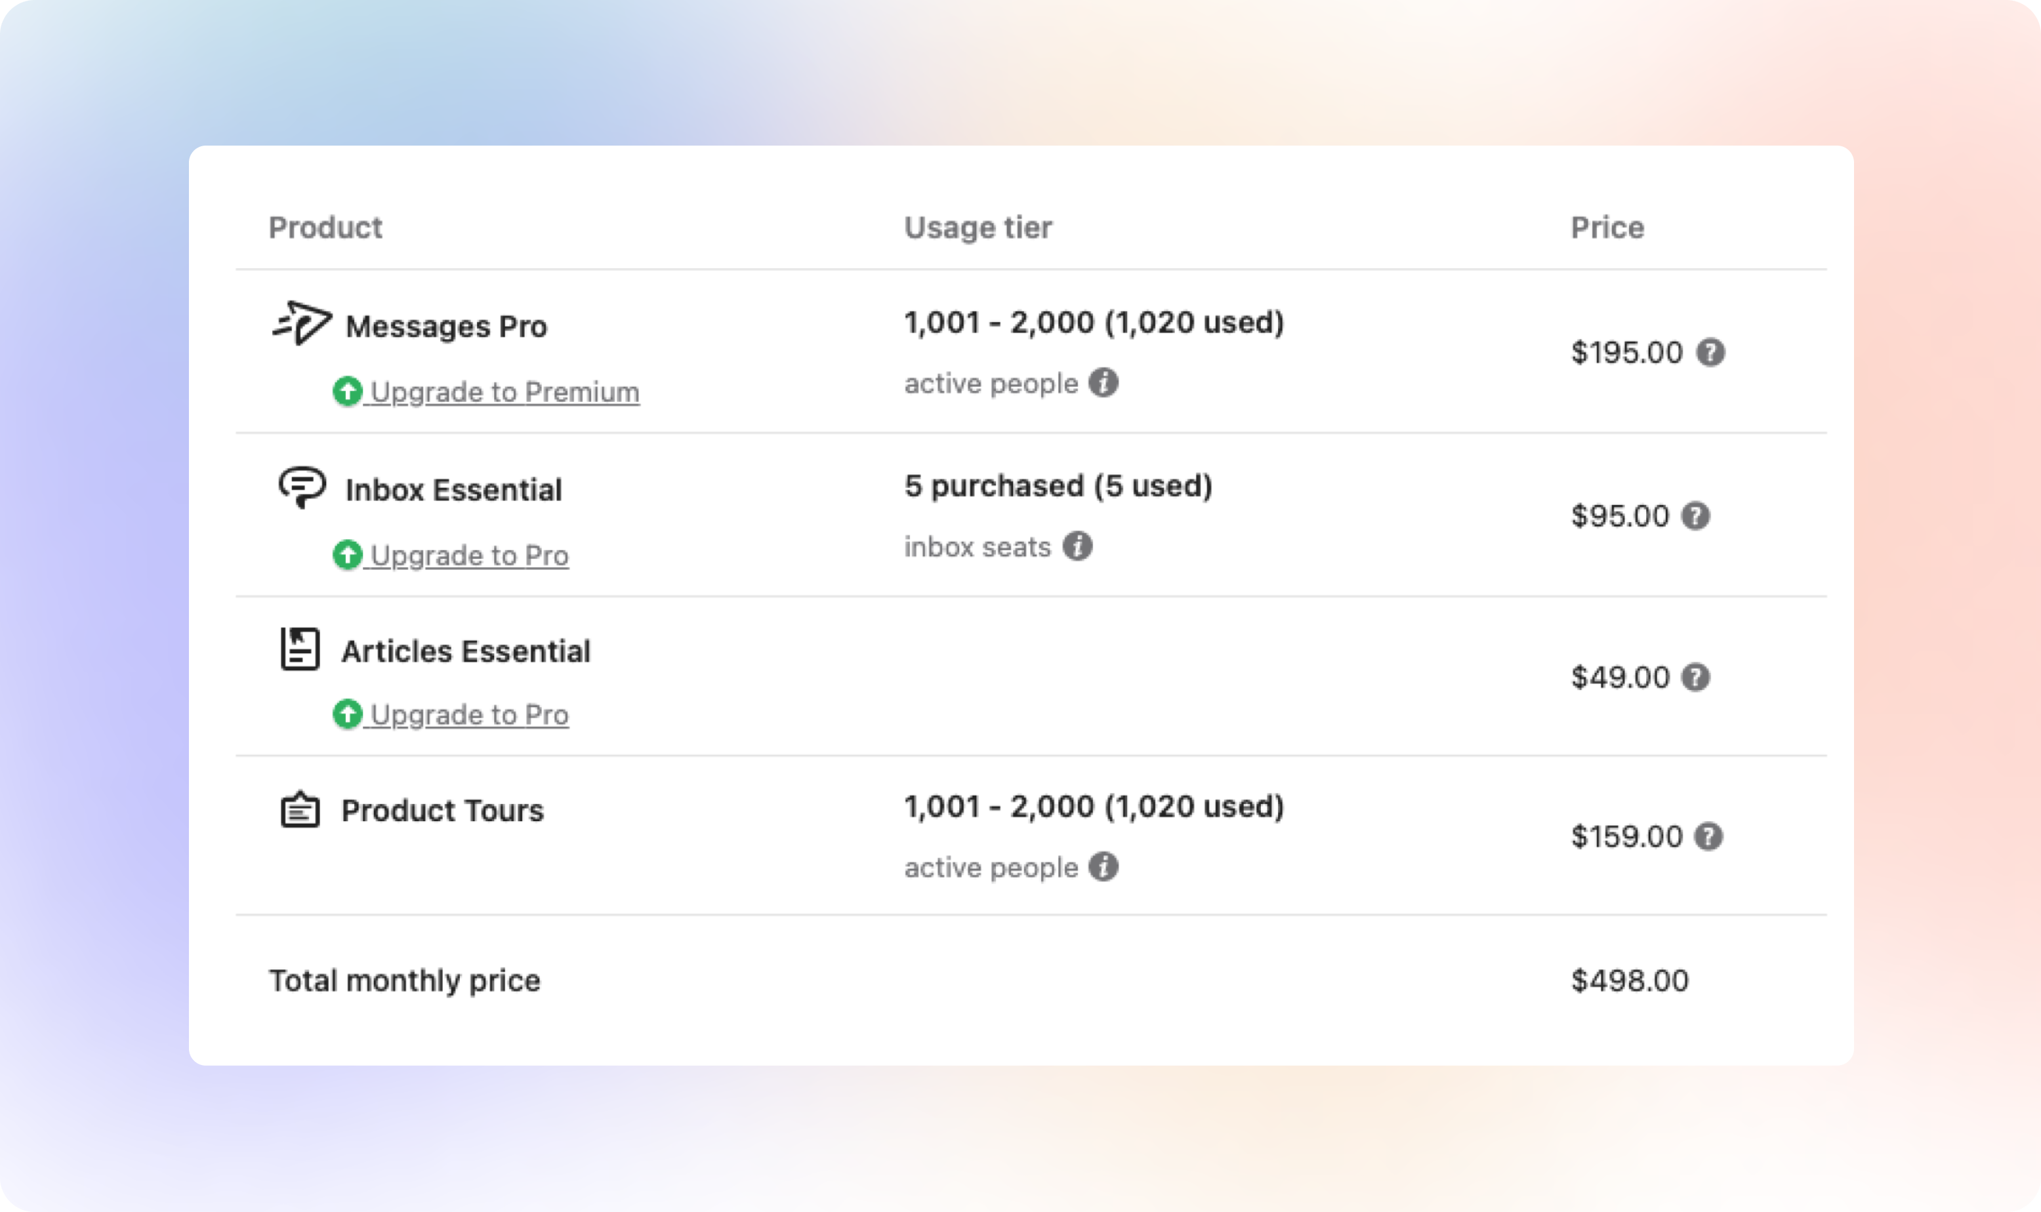Click green arrow beside Upgrade to Premium
2041x1212 pixels.
coord(347,391)
